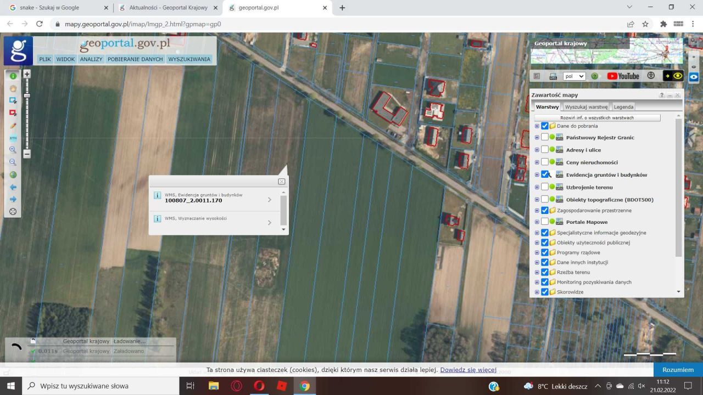
Task: Uncheck the Rzeźba terenu layer
Action: [545, 272]
